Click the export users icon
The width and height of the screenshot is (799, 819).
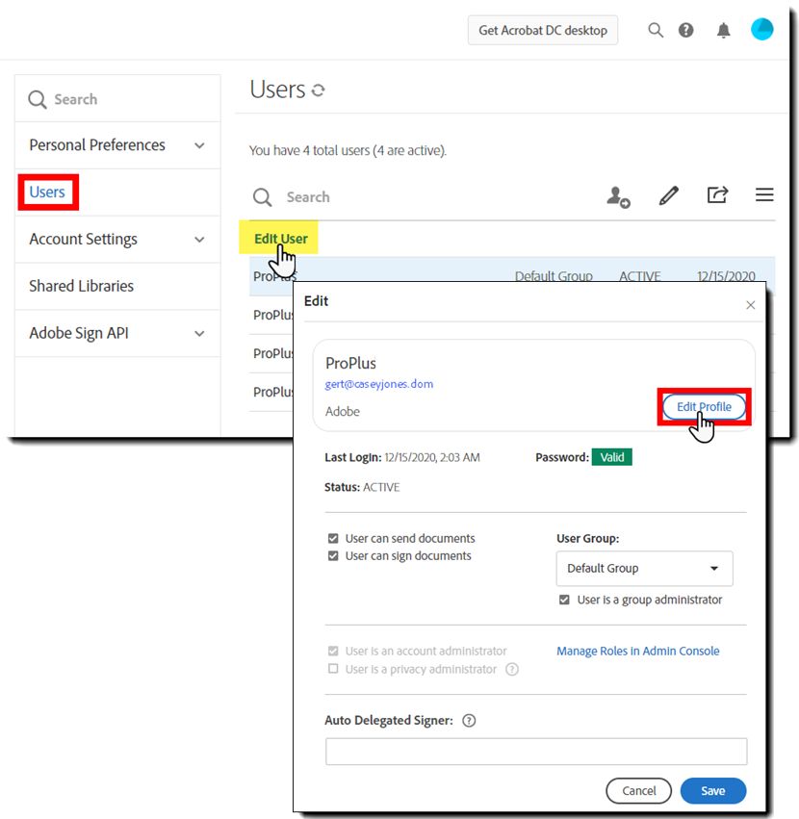coord(717,195)
